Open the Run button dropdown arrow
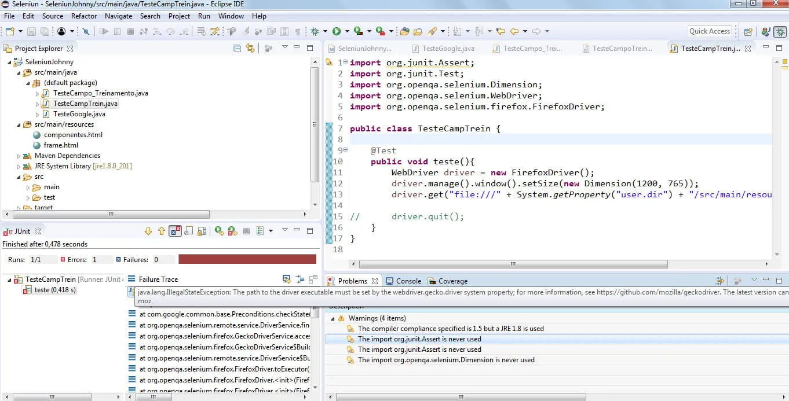This screenshot has width=789, height=401. (x=346, y=31)
